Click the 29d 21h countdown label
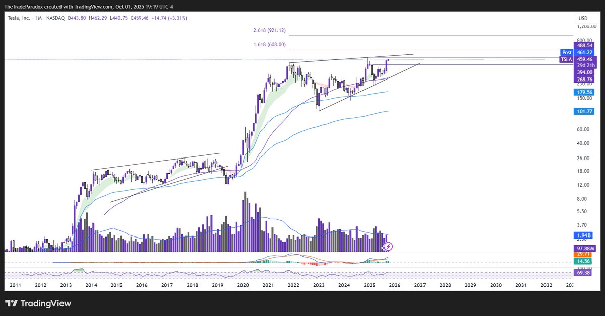Viewport: 605px width, 316px height. [584, 65]
